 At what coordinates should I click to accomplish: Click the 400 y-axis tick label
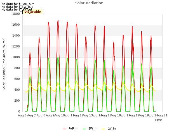point(17,90)
